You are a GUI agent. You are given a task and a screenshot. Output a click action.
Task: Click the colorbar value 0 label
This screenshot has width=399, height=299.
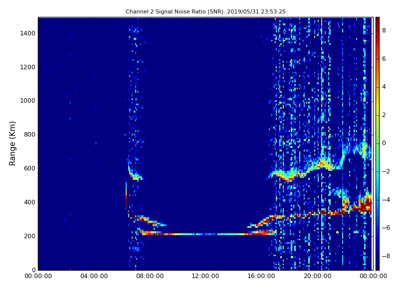384,143
